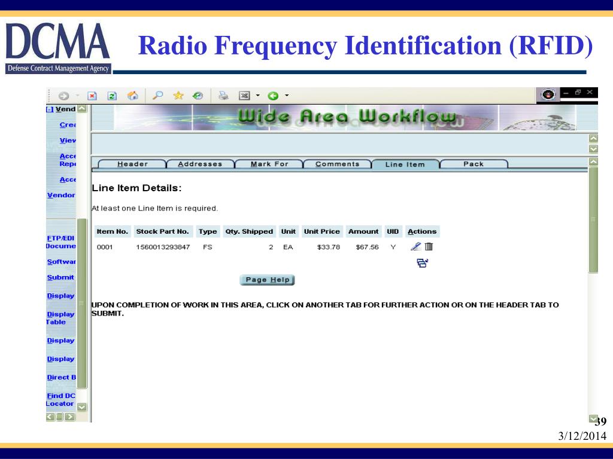613x459 pixels.
Task: Open the Find DC Locator link
Action: pos(60,400)
